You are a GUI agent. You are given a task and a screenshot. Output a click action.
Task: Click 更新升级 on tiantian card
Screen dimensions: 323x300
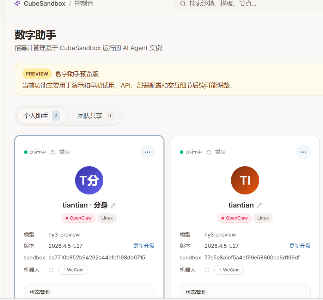(300, 246)
